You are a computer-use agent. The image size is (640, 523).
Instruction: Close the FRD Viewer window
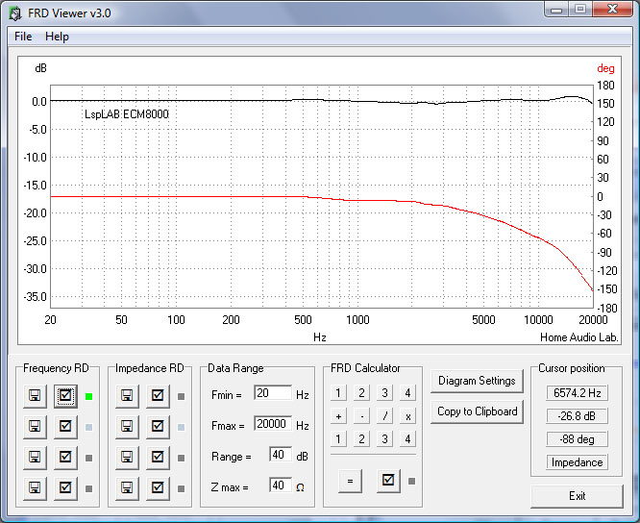coord(613,10)
